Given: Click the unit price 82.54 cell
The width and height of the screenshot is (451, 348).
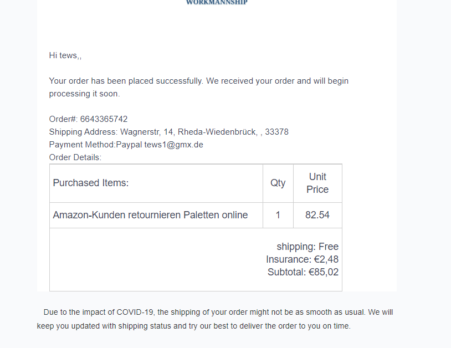Looking at the screenshot, I should click(317, 215).
